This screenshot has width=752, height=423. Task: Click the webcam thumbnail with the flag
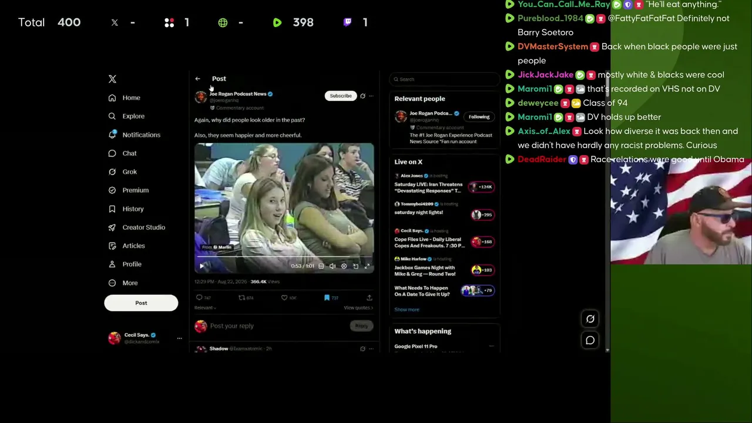point(681,211)
